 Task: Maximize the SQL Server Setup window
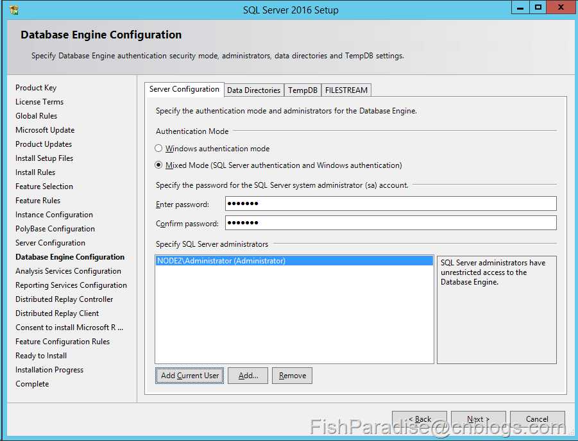pos(538,7)
